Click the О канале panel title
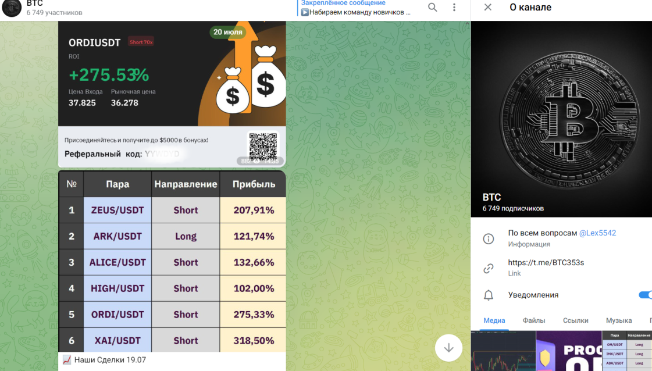Screen dimensions: 652x371 530,8
